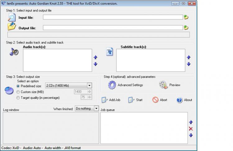Click the Add Job label
This screenshot has width=233, height=151.
(x=115, y=100)
